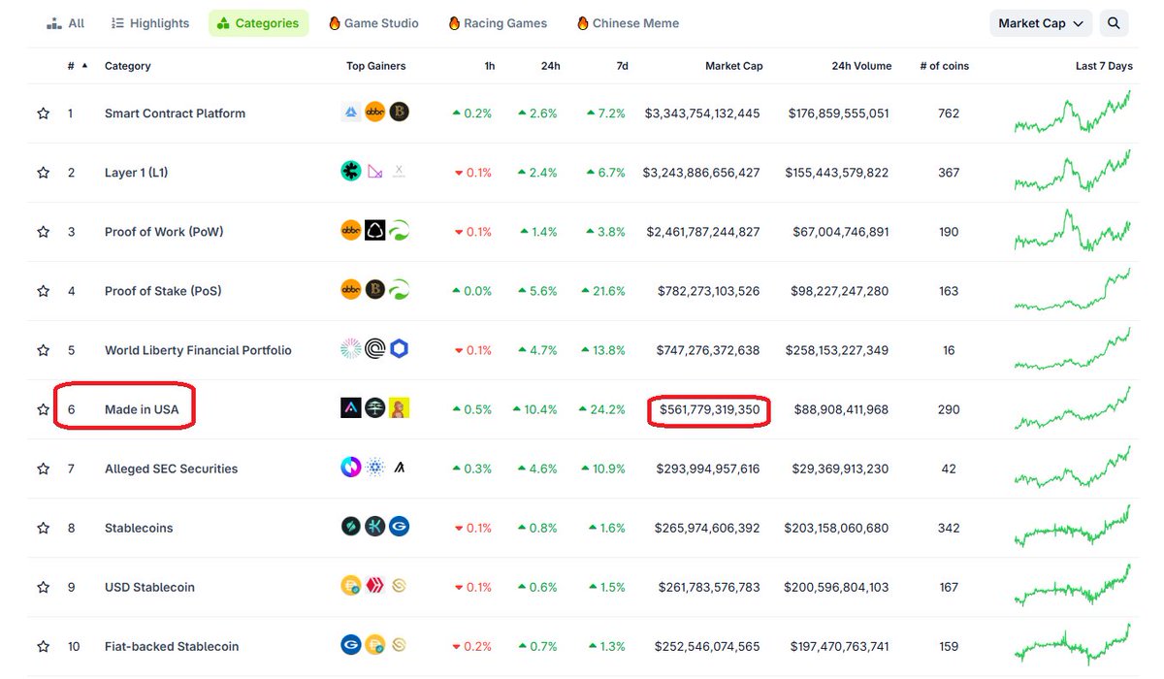This screenshot has width=1164, height=679.
Task: Select the Categories tab
Action: [x=258, y=23]
